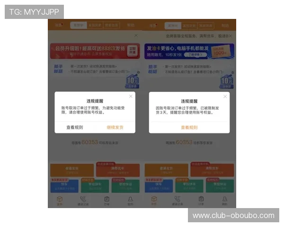Open 收订金小窍门 link under 会员升级 banner
The image size is (284, 227).
tap(100, 72)
